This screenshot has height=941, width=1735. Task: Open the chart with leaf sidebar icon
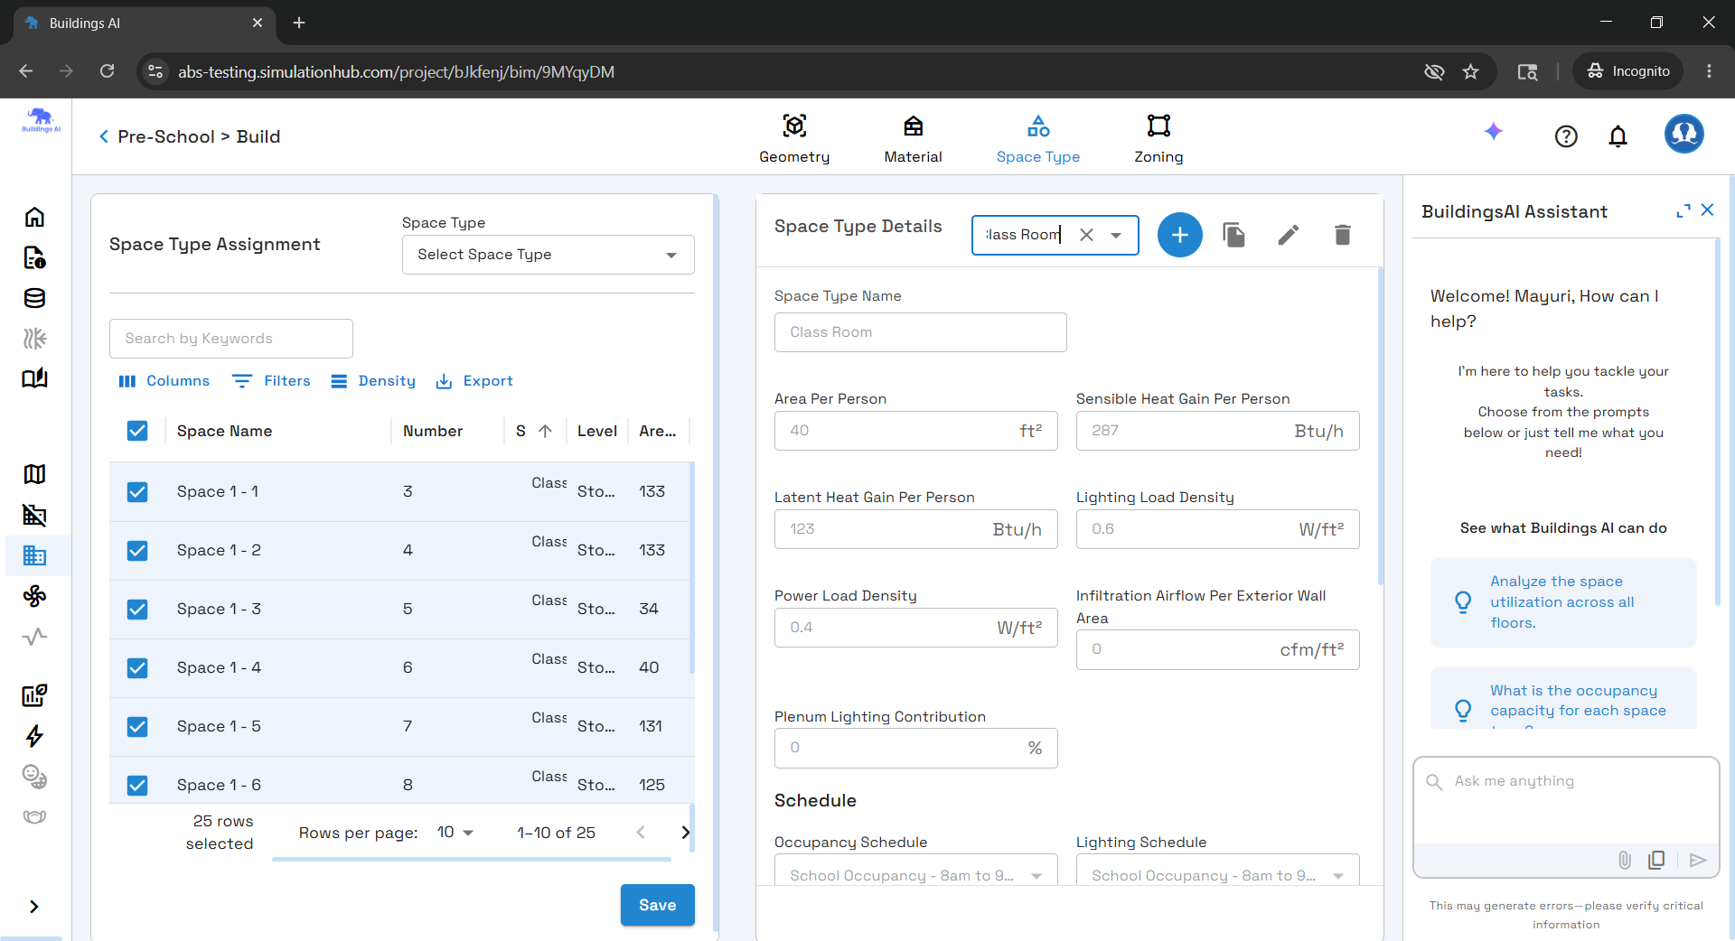pyautogui.click(x=34, y=695)
